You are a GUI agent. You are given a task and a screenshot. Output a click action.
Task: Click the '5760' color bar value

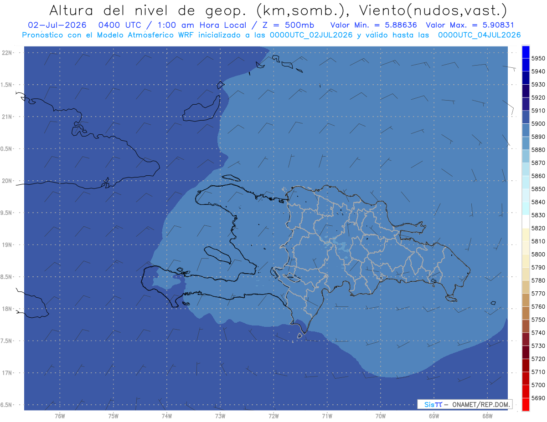pyautogui.click(x=538, y=306)
